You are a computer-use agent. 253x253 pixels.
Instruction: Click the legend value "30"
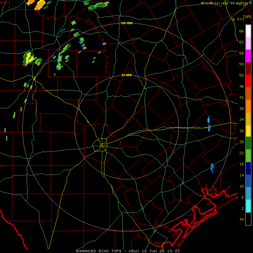(x=241, y=131)
